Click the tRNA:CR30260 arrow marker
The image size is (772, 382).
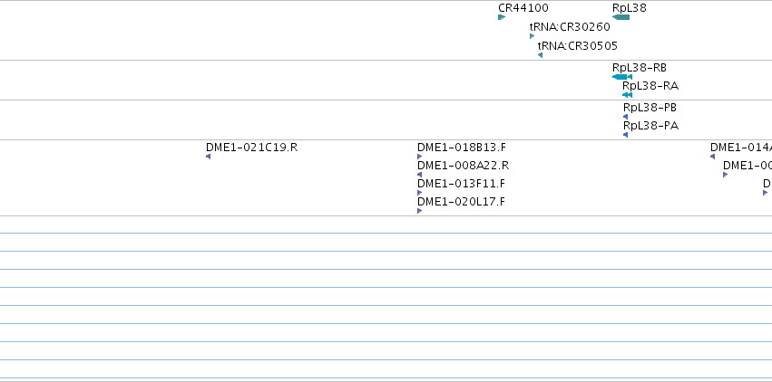[532, 36]
